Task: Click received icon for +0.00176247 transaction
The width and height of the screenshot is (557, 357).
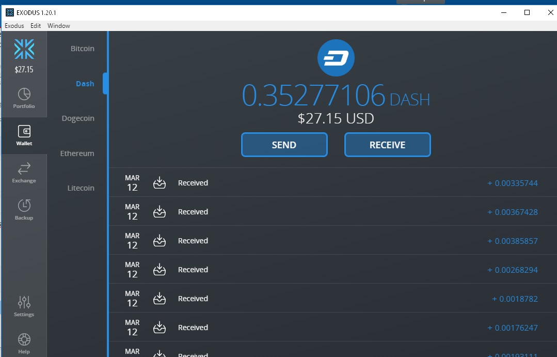Action: [x=160, y=328]
